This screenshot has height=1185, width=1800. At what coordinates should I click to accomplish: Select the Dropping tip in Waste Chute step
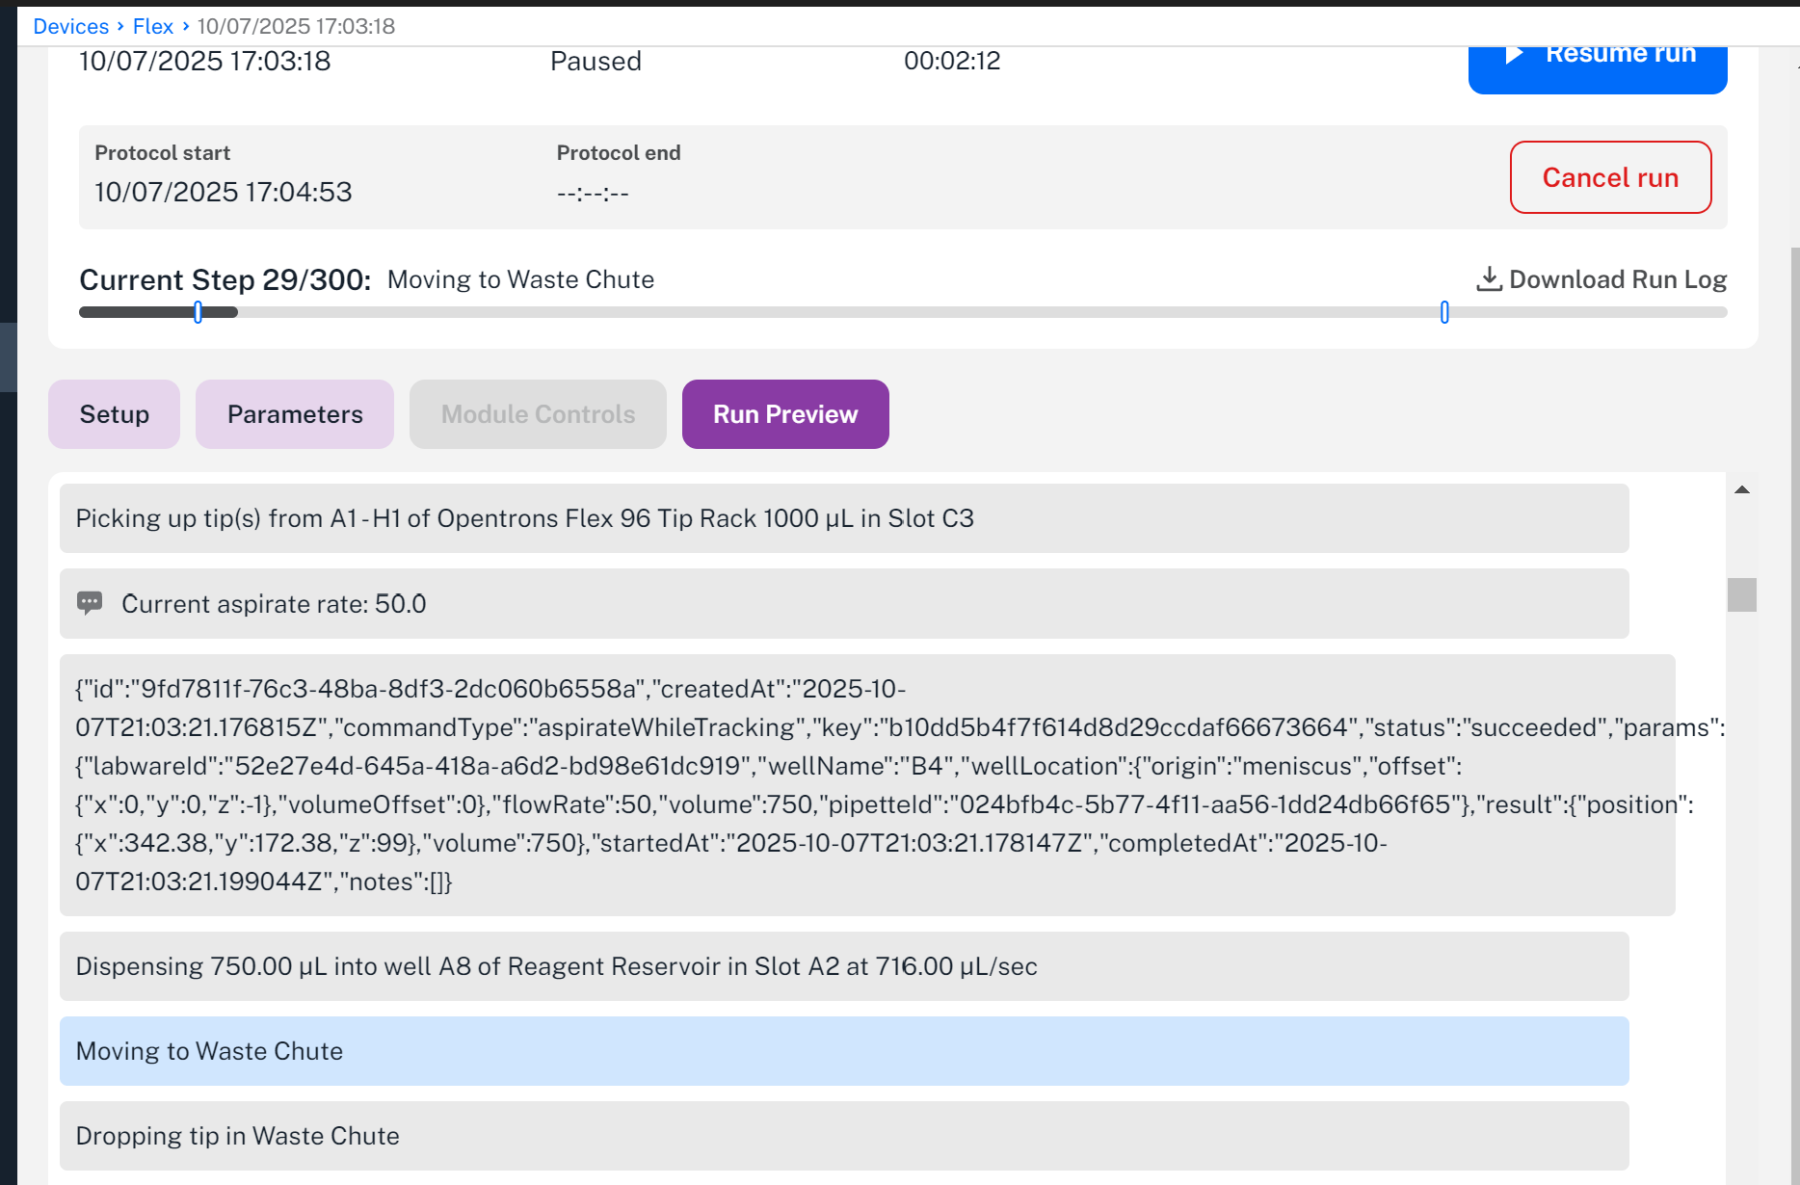coord(843,1136)
